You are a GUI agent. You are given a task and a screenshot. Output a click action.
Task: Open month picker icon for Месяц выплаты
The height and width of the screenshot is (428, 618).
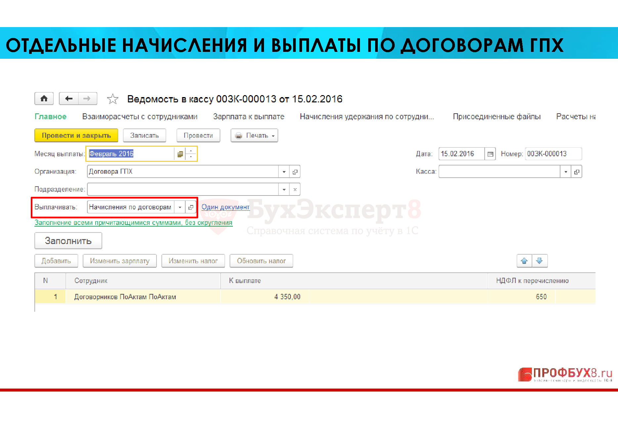(x=180, y=154)
